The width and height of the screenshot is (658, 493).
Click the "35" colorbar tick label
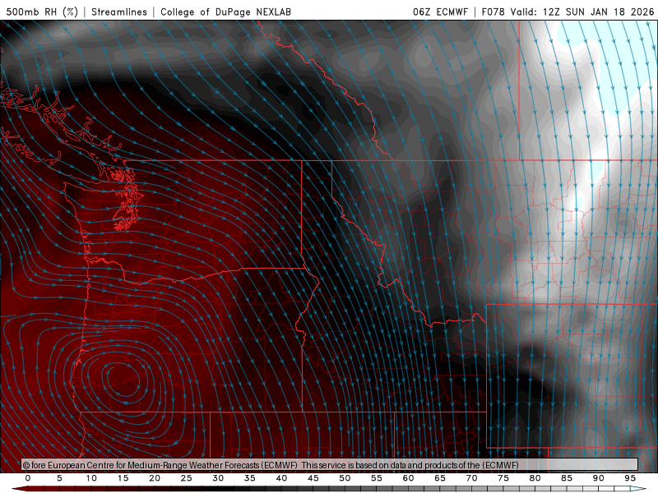[x=250, y=478]
